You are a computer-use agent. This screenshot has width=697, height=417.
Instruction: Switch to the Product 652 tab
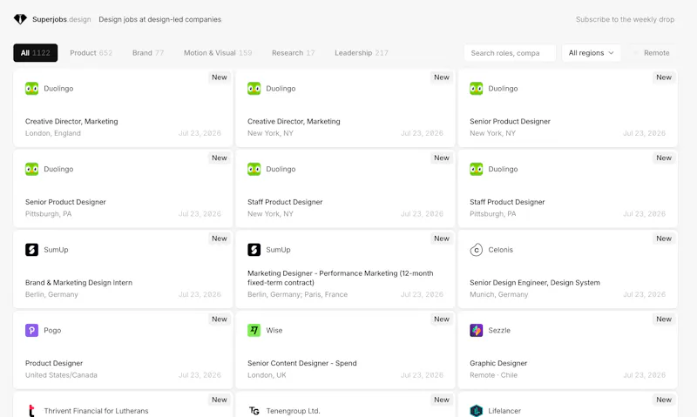tap(91, 53)
